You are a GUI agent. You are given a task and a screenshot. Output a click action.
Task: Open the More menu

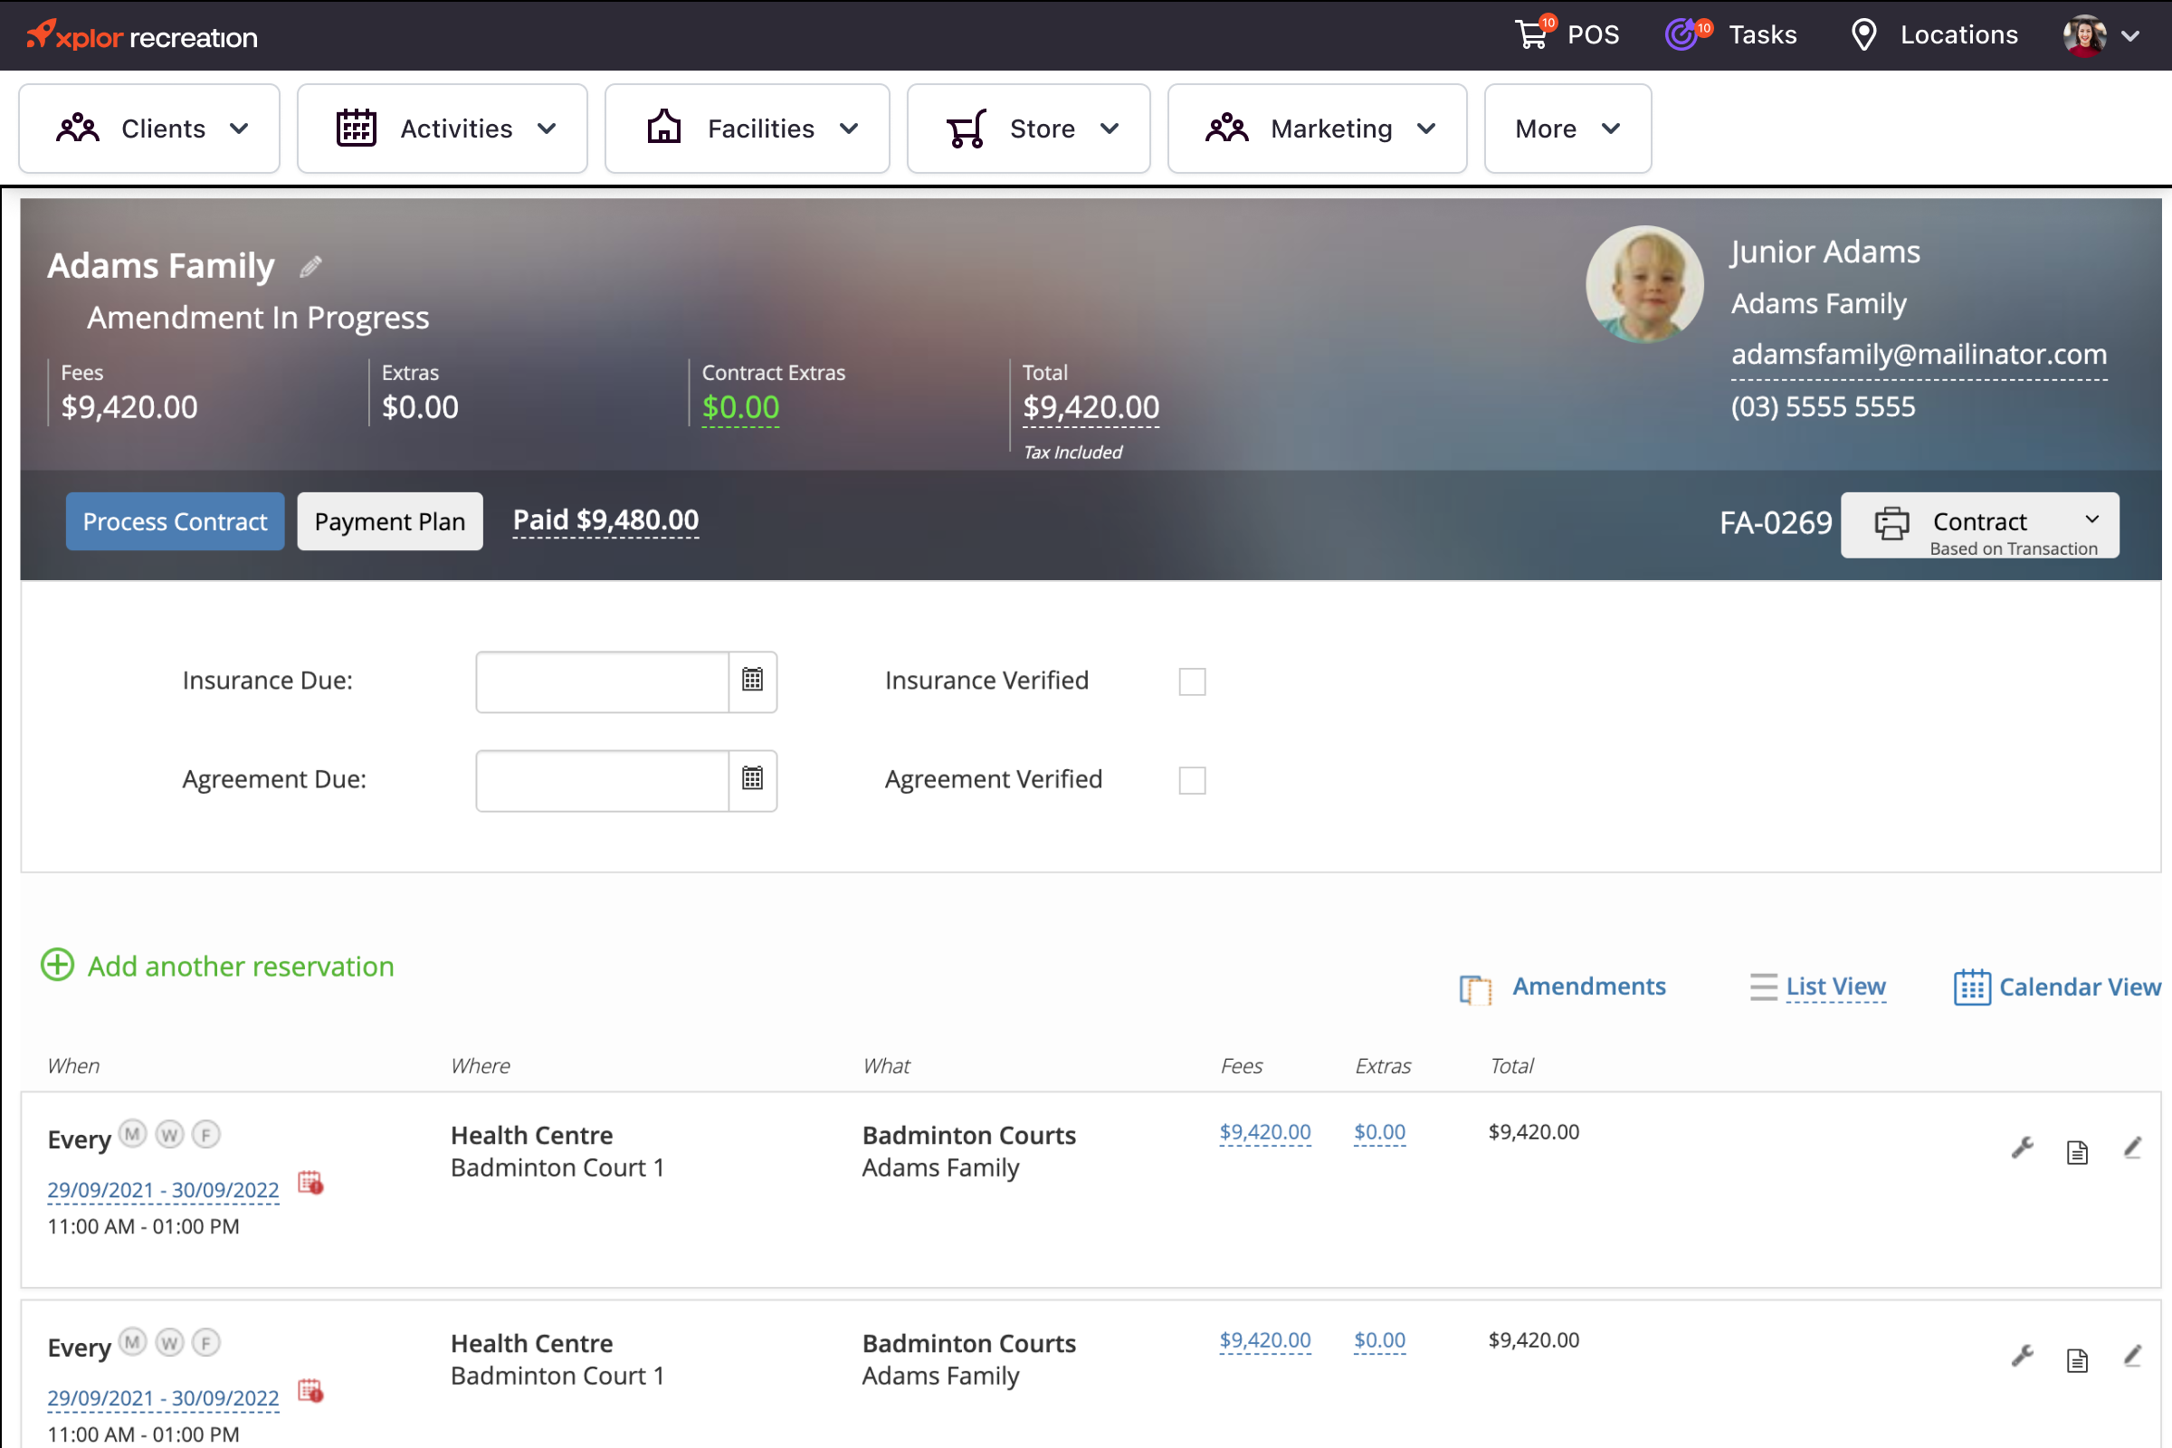point(1567,129)
